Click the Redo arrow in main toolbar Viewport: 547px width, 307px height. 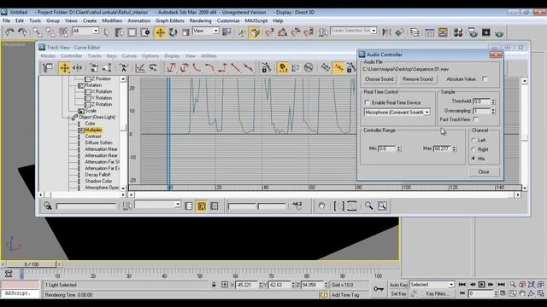tap(22, 32)
